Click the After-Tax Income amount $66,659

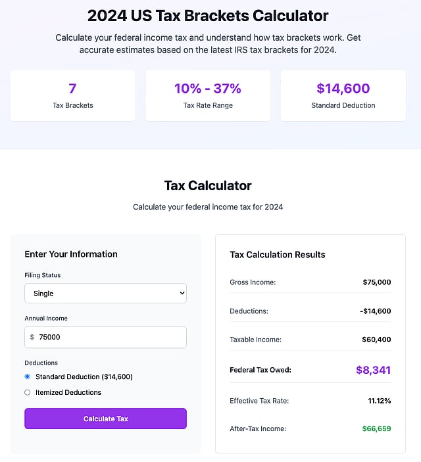376,429
